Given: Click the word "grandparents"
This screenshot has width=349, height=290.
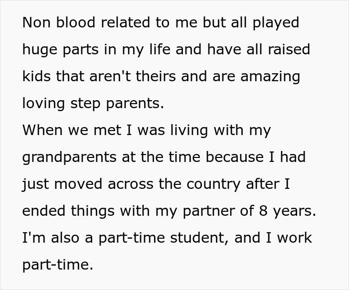Looking at the screenshot, I should click(69, 157).
